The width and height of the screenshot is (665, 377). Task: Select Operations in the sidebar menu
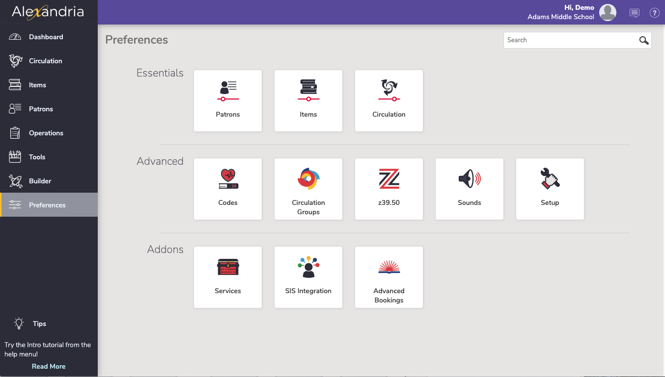(x=46, y=133)
